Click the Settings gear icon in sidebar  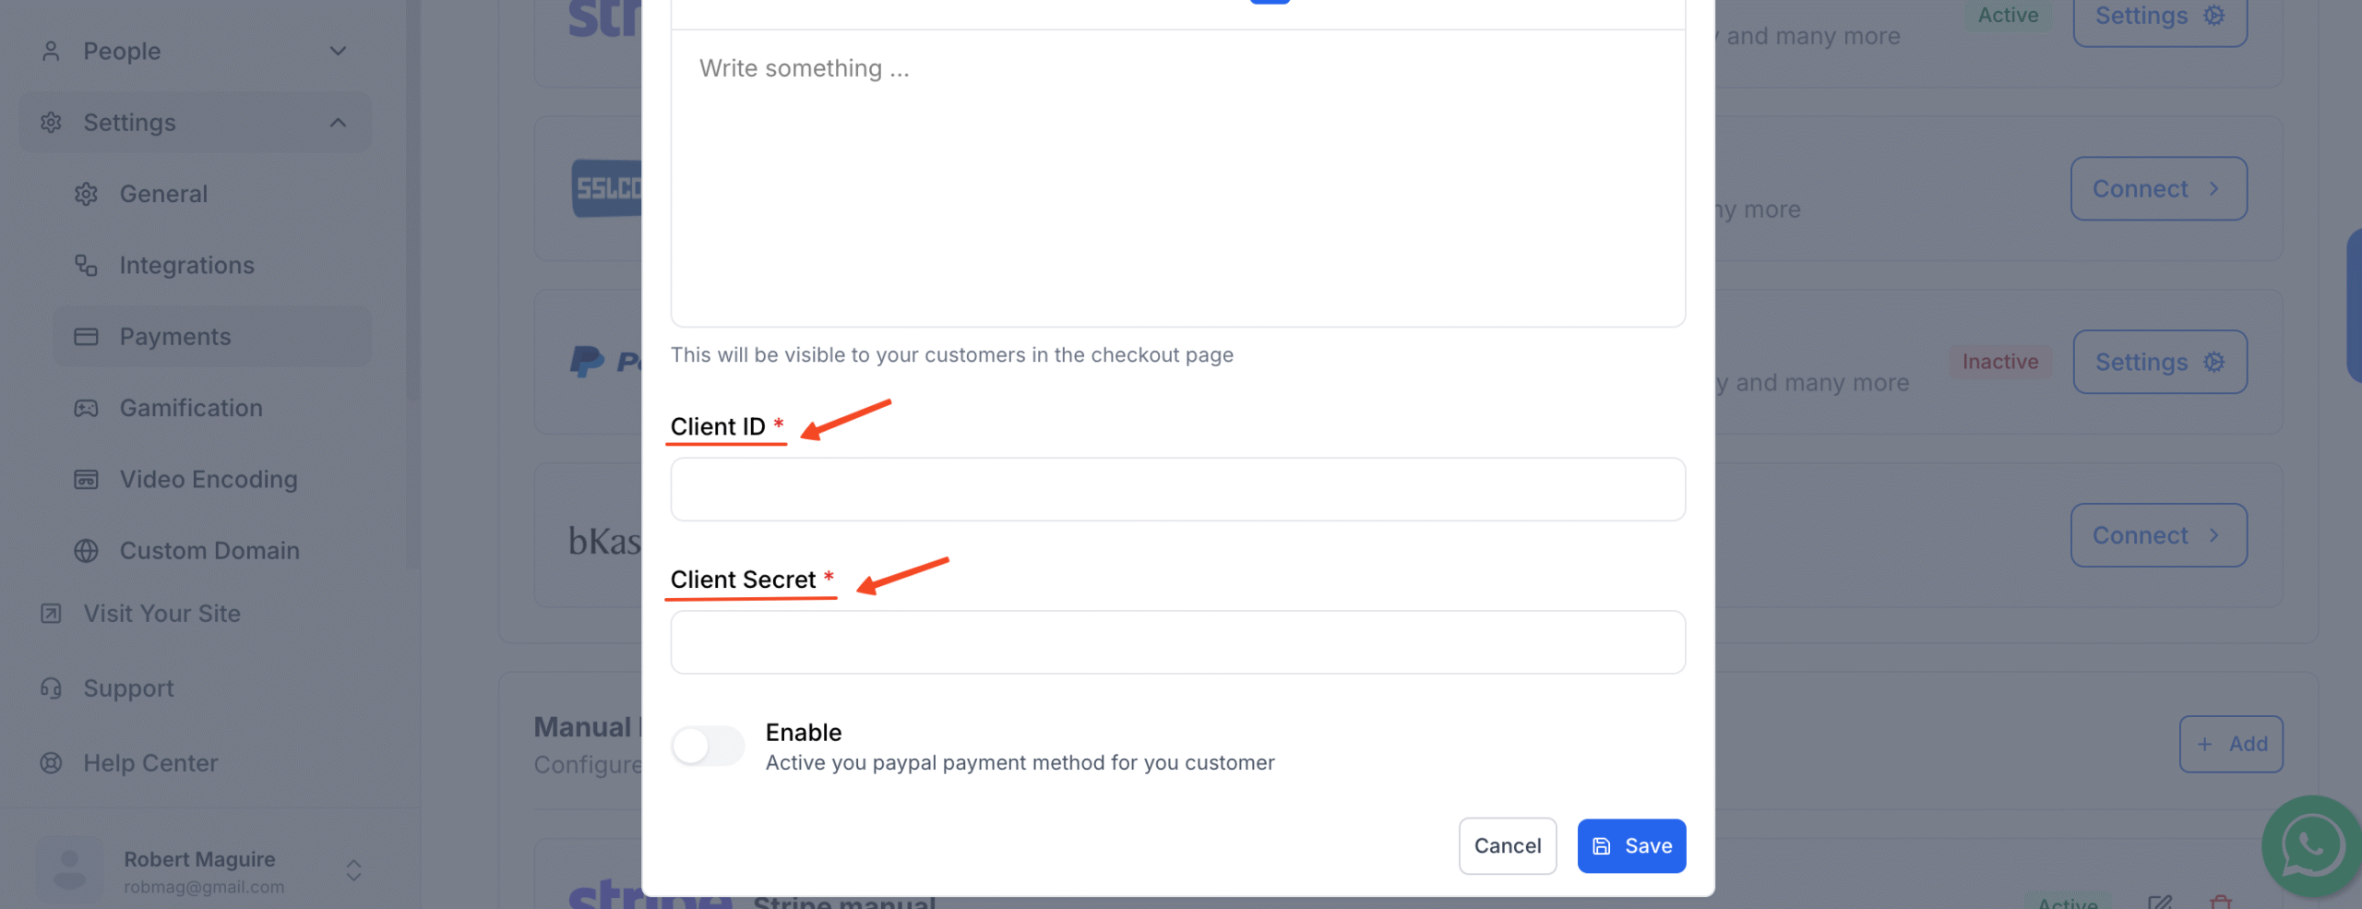click(51, 122)
